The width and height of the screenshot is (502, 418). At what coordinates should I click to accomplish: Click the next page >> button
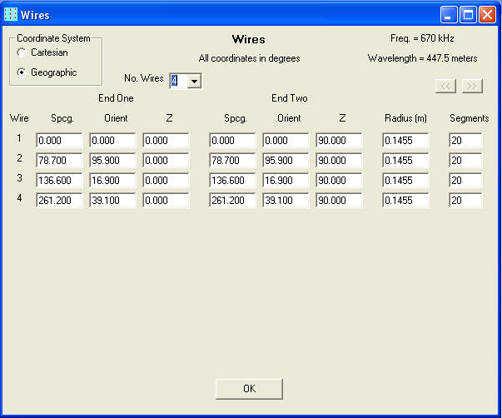click(x=472, y=86)
